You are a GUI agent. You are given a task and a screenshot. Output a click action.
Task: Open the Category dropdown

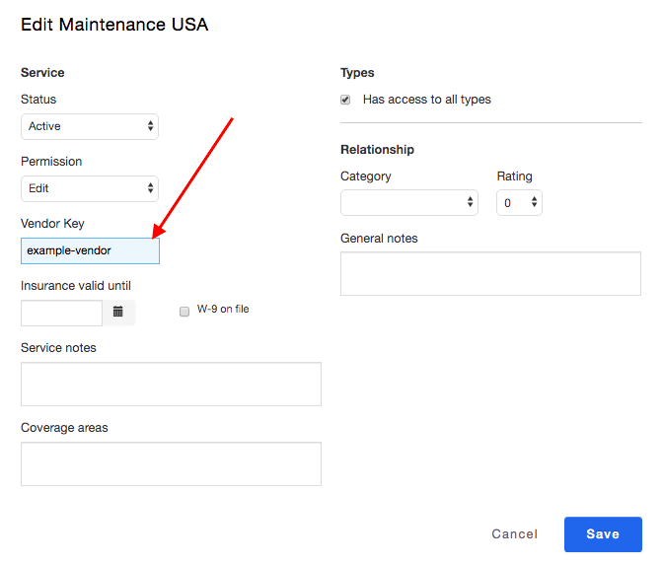(408, 202)
